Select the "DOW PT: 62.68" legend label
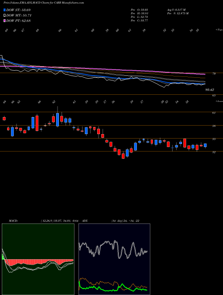223x295 pixels. [18, 21]
